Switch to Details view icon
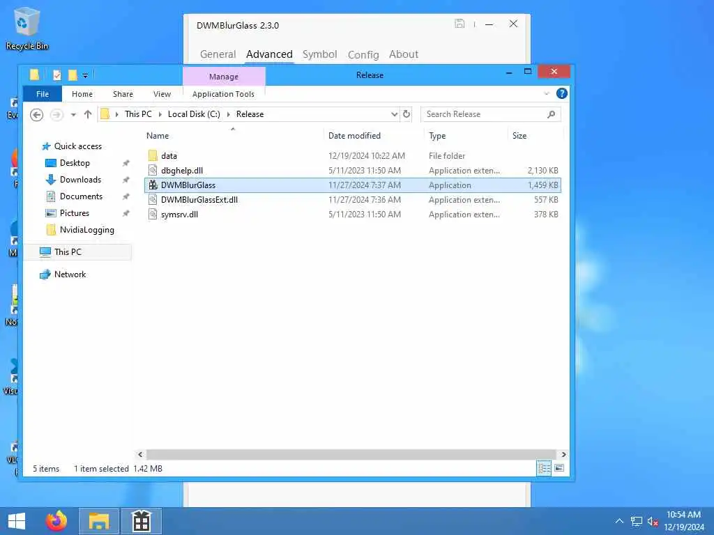 point(544,468)
